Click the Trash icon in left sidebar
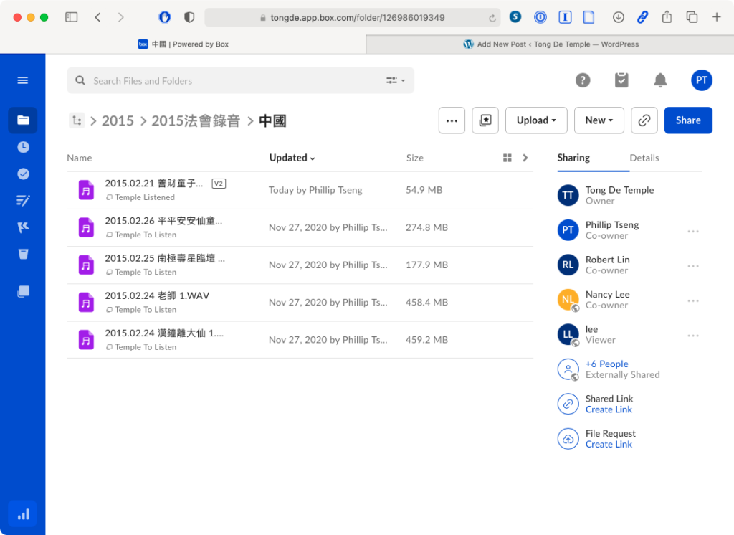 [x=23, y=254]
